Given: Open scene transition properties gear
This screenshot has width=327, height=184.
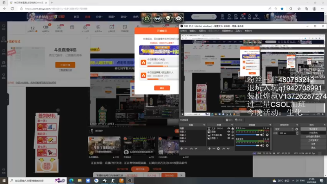Looking at the screenshot, I should tap(297, 129).
